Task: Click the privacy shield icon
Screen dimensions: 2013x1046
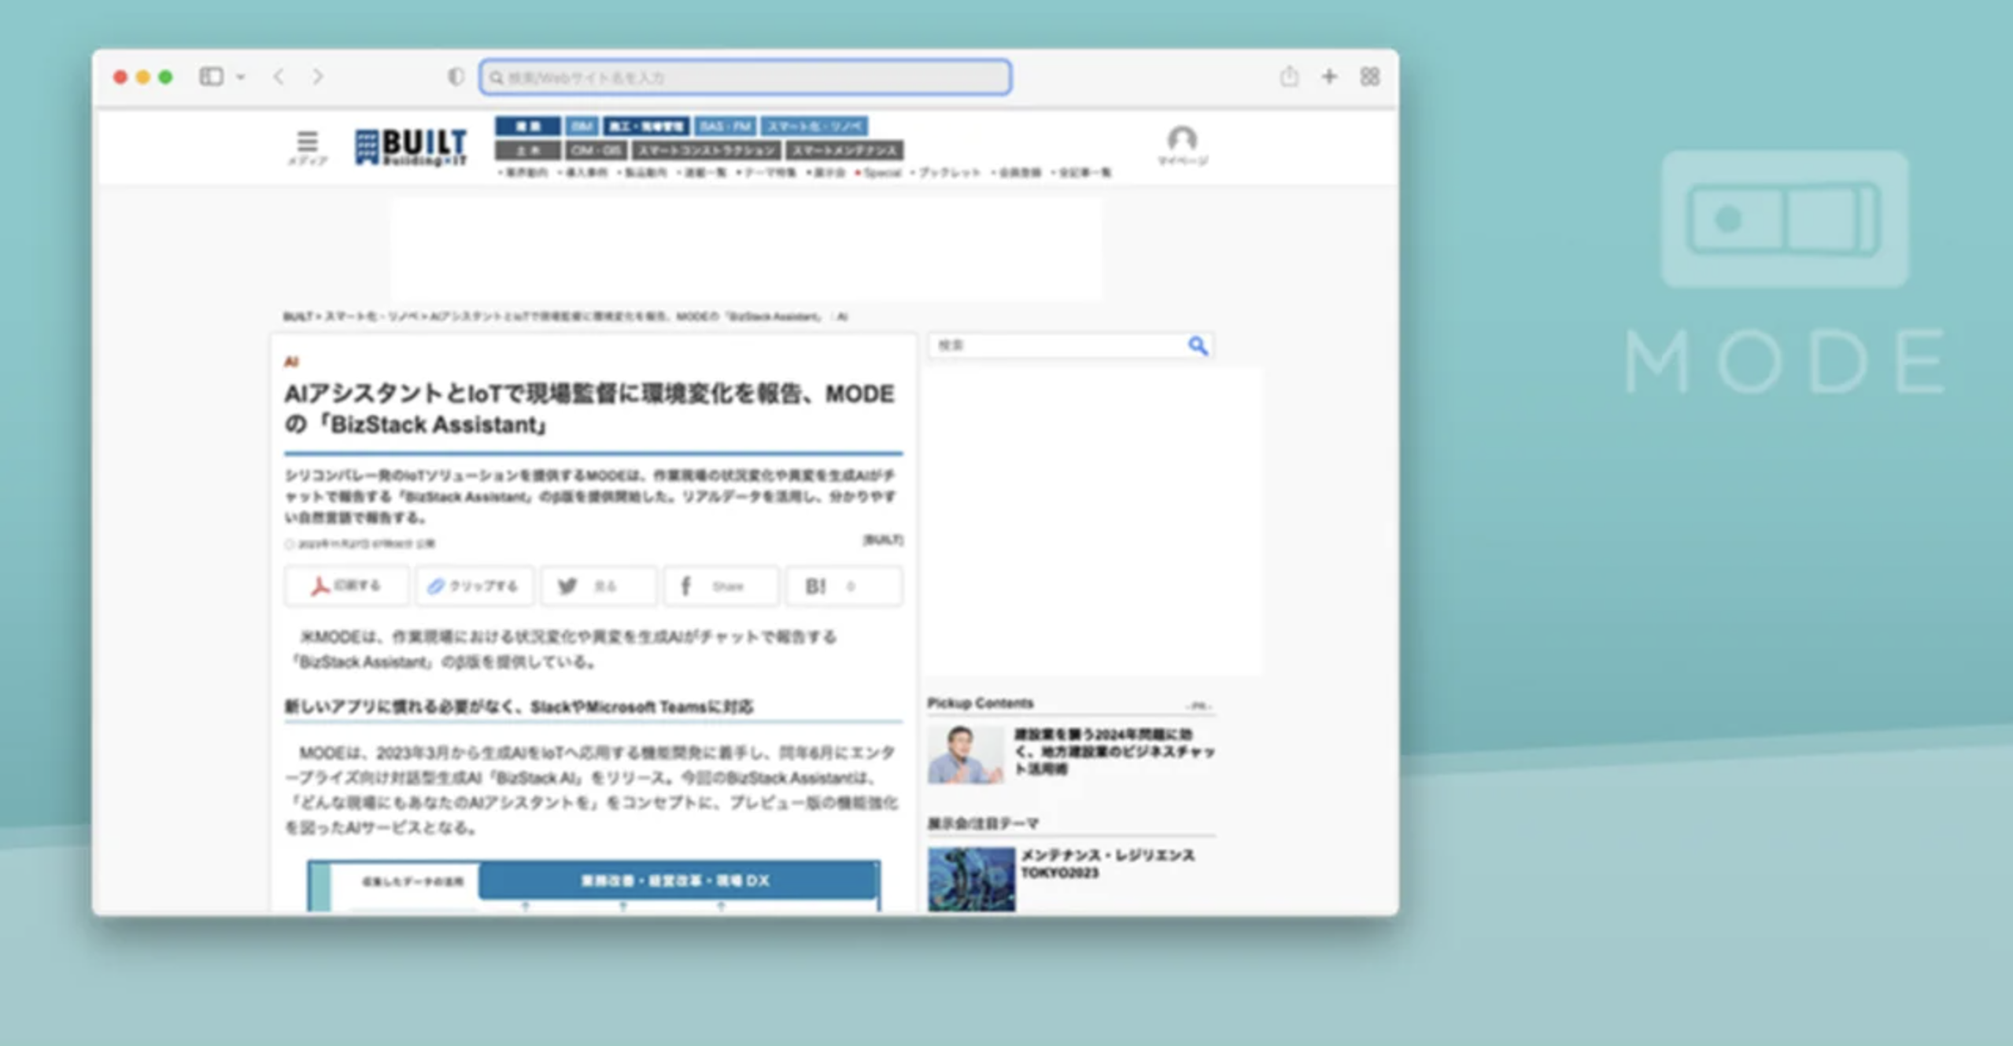Action: [x=455, y=76]
